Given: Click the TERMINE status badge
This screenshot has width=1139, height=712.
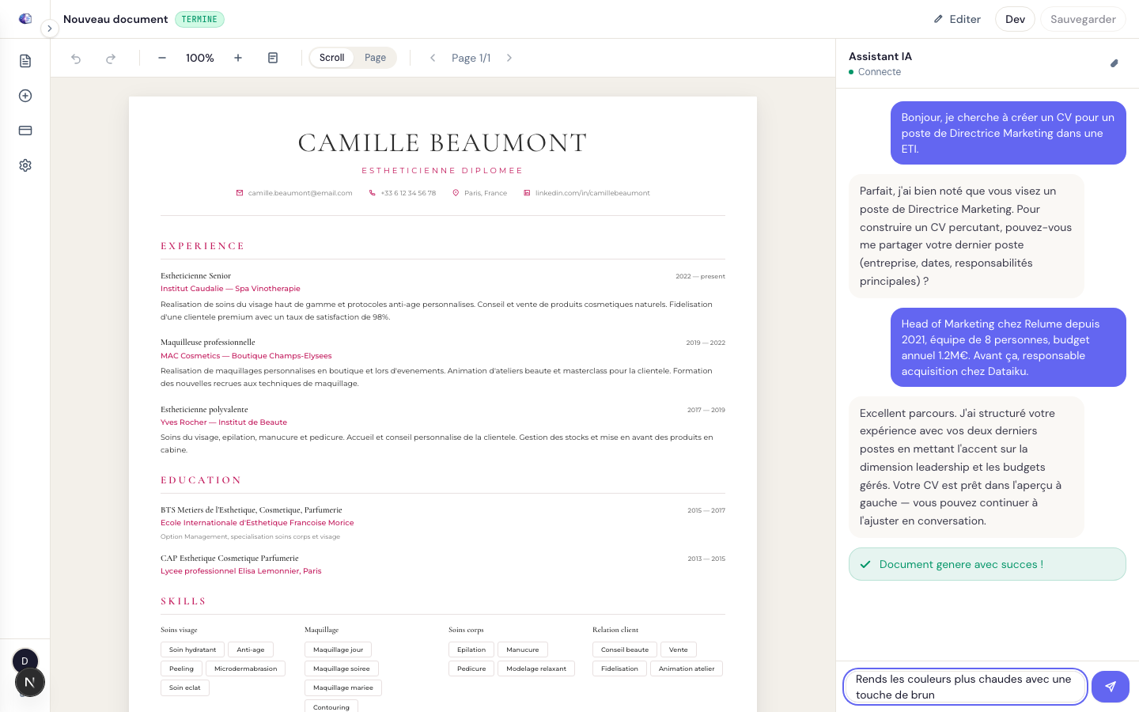Looking at the screenshot, I should coord(199,19).
